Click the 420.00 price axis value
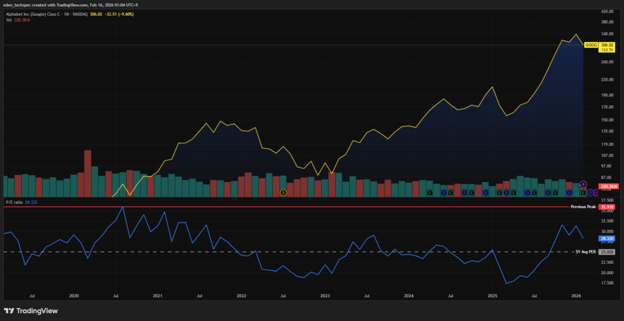This screenshot has width=624, height=321. (608, 12)
